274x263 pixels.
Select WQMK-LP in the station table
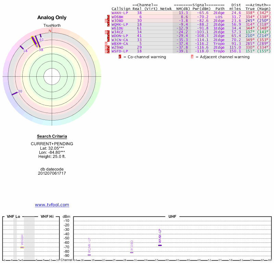(120, 24)
